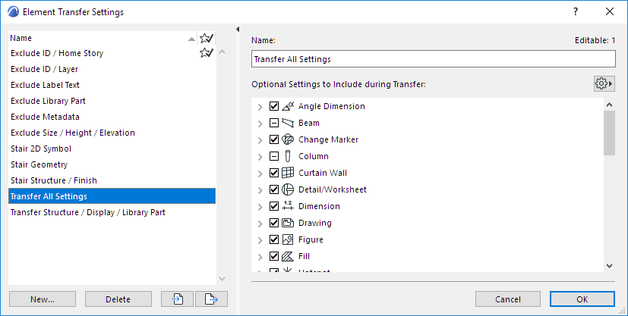Select Stair Geometry in the list
628x316 pixels.
39,164
